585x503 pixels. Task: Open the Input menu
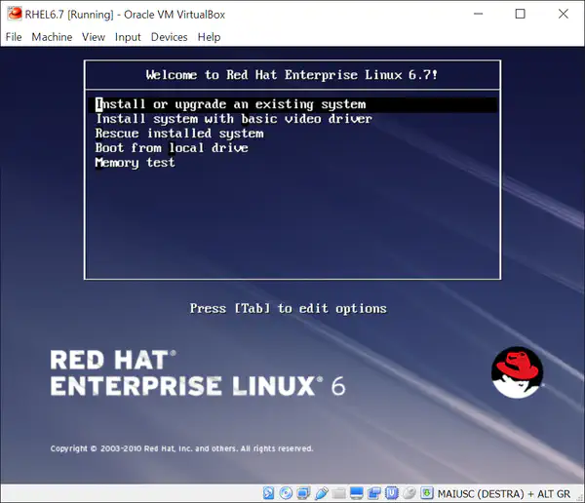pos(128,37)
